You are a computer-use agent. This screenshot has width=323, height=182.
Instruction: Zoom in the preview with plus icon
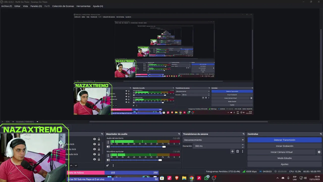[x=13, y=122]
